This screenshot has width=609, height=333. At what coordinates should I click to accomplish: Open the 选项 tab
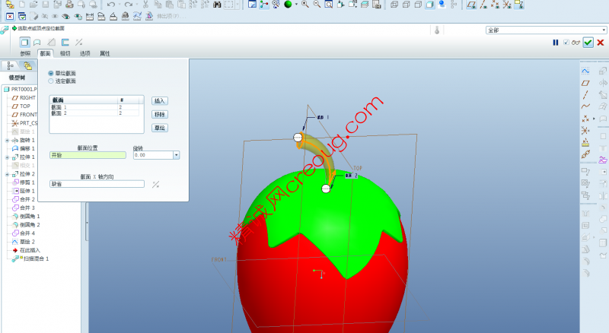coord(85,53)
